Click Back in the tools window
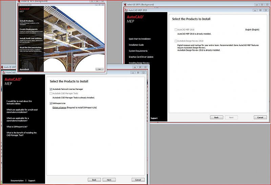 point(94,180)
